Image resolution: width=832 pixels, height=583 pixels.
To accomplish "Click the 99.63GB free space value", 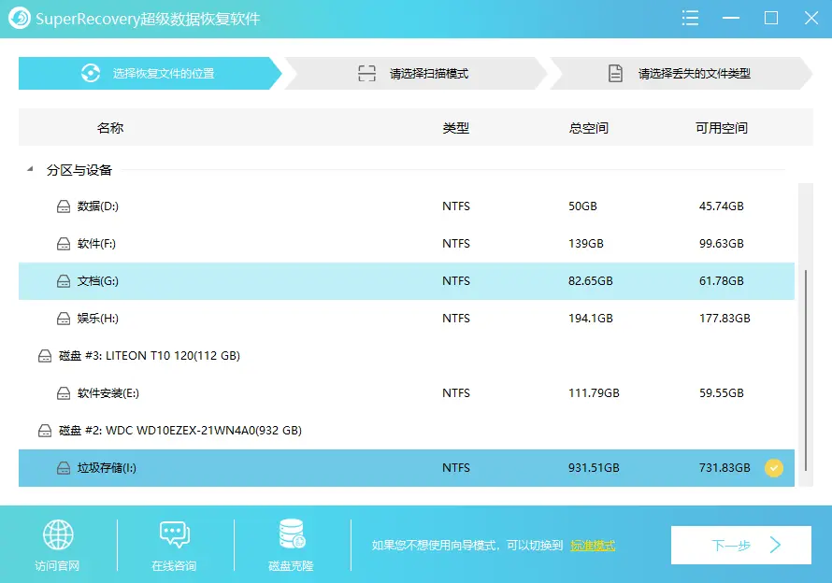I will tap(721, 244).
